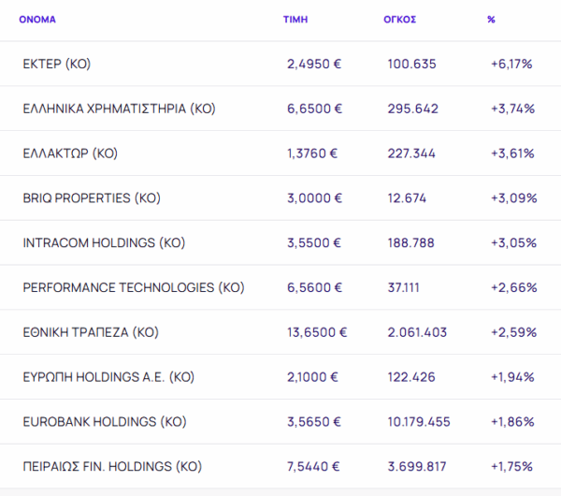561x496 pixels.
Task: Sort by the % column header
Action: click(x=491, y=19)
